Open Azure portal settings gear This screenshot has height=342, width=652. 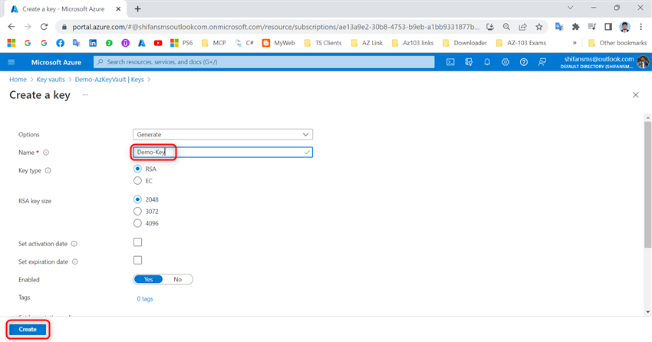pyautogui.click(x=505, y=62)
